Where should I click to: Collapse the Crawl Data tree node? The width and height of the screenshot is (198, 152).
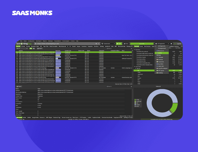[135, 66]
